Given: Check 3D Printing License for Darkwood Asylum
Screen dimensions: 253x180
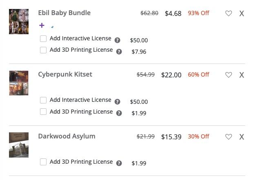Looking at the screenshot, I should click(x=43, y=162).
